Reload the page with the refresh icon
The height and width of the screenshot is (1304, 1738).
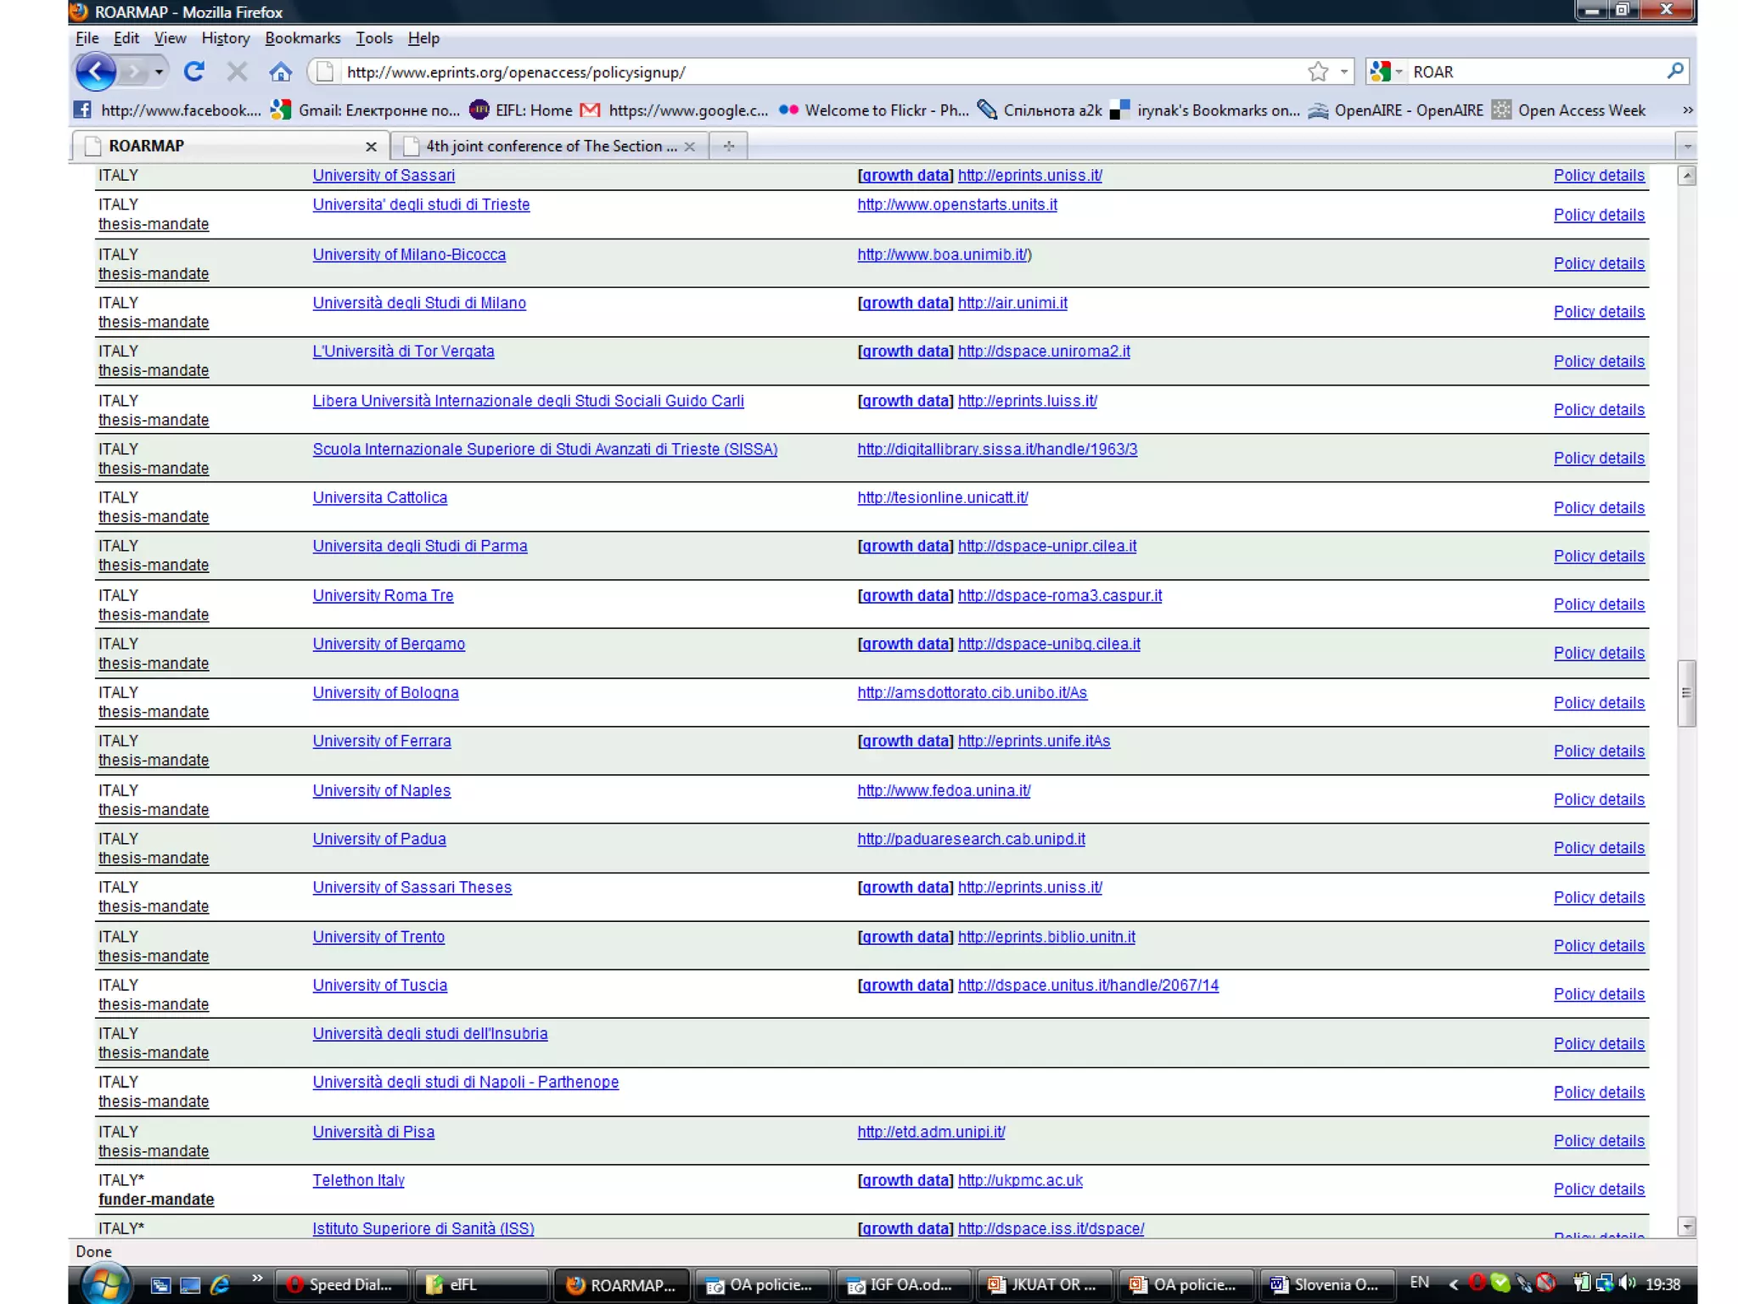(x=194, y=72)
